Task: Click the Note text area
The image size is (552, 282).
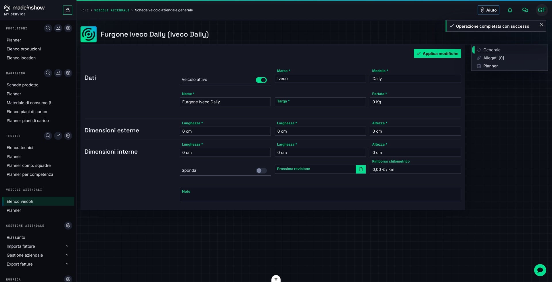Action: pyautogui.click(x=320, y=195)
